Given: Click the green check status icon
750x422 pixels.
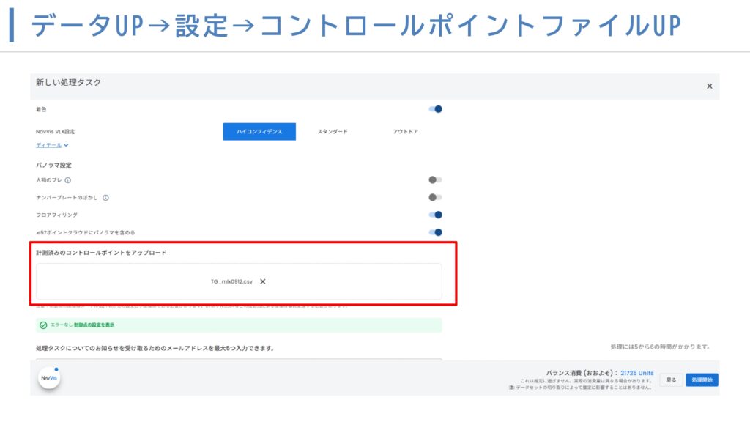Looking at the screenshot, I should [43, 325].
